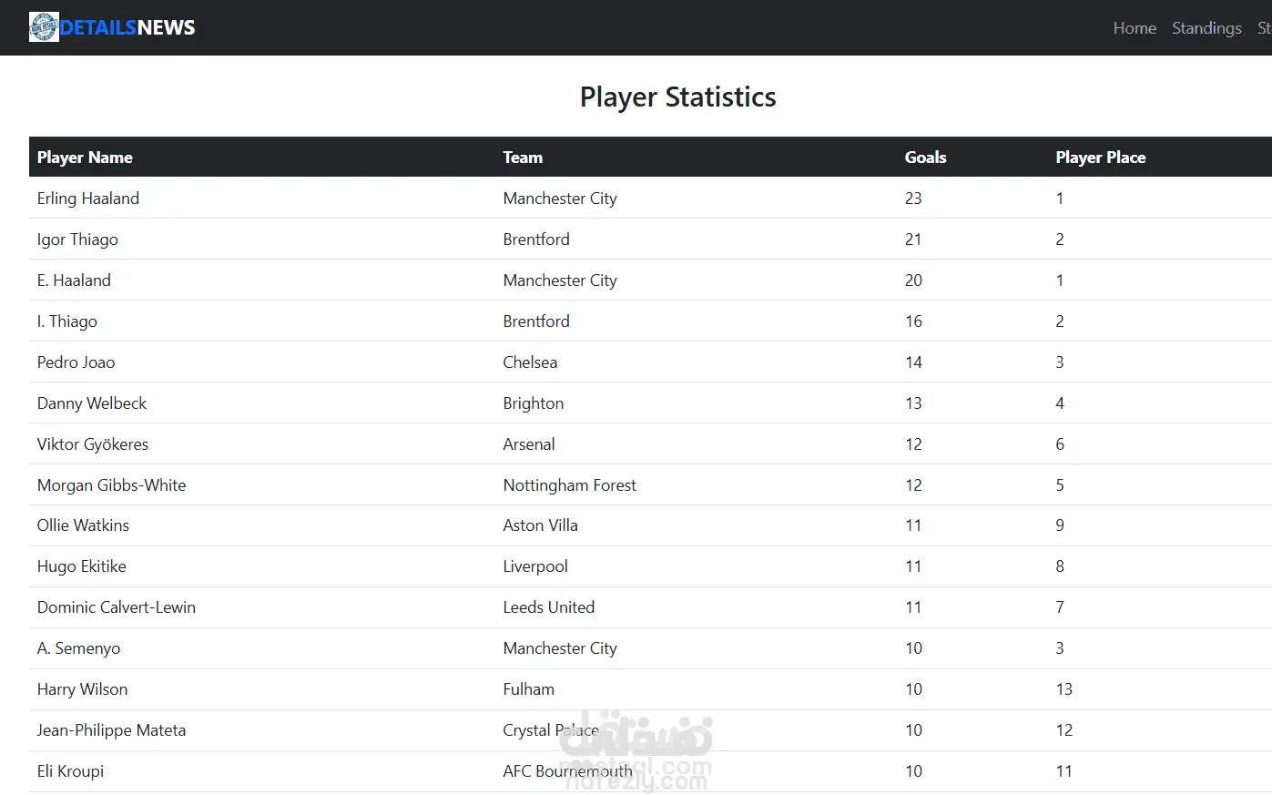This screenshot has height=795, width=1272.
Task: Click A. Semenyo player name
Action: click(x=78, y=648)
